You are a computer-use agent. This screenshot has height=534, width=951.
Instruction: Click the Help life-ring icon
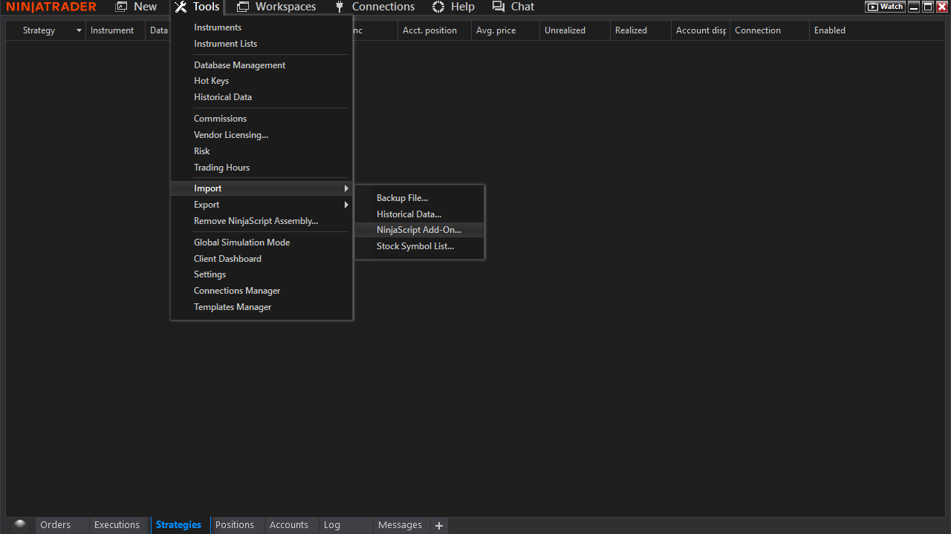(x=438, y=7)
